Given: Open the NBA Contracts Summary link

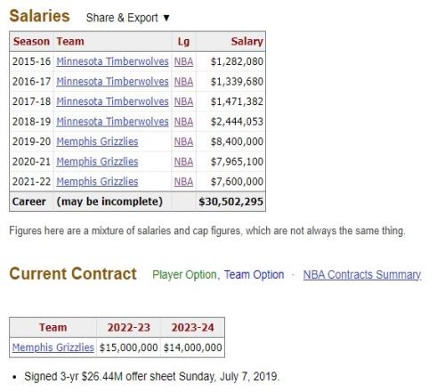Looking at the screenshot, I should (362, 274).
